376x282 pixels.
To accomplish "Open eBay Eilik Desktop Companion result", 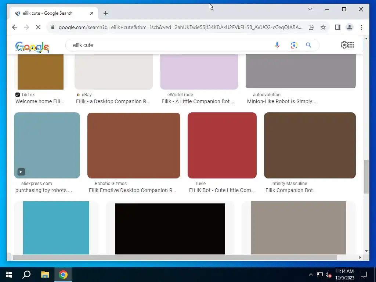I will pyautogui.click(x=113, y=101).
